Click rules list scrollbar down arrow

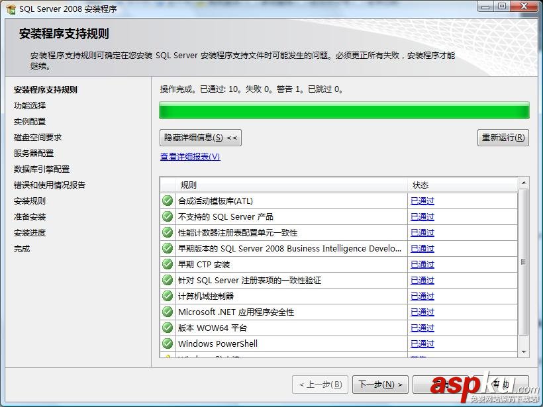coord(524,352)
